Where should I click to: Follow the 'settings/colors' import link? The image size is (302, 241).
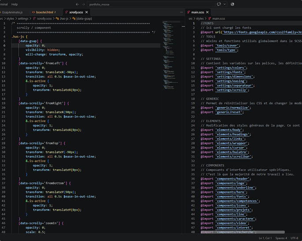coord(231,67)
